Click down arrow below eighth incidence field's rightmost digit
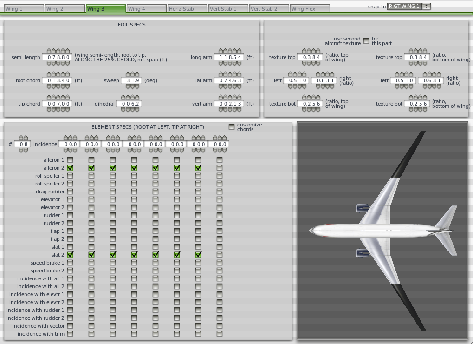This screenshot has width=473, height=344. point(225,151)
